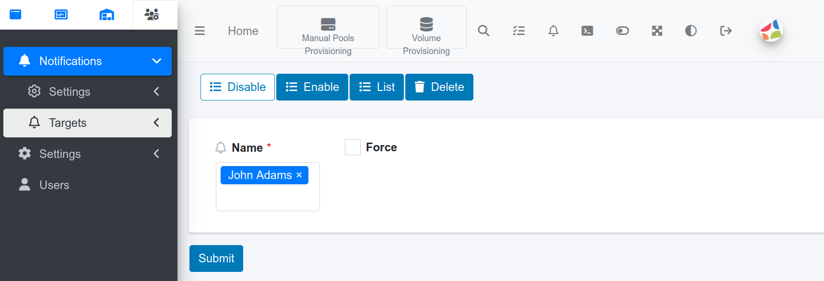The height and width of the screenshot is (281, 824).
Task: Click the fullscreen expand icon
Action: pyautogui.click(x=657, y=31)
